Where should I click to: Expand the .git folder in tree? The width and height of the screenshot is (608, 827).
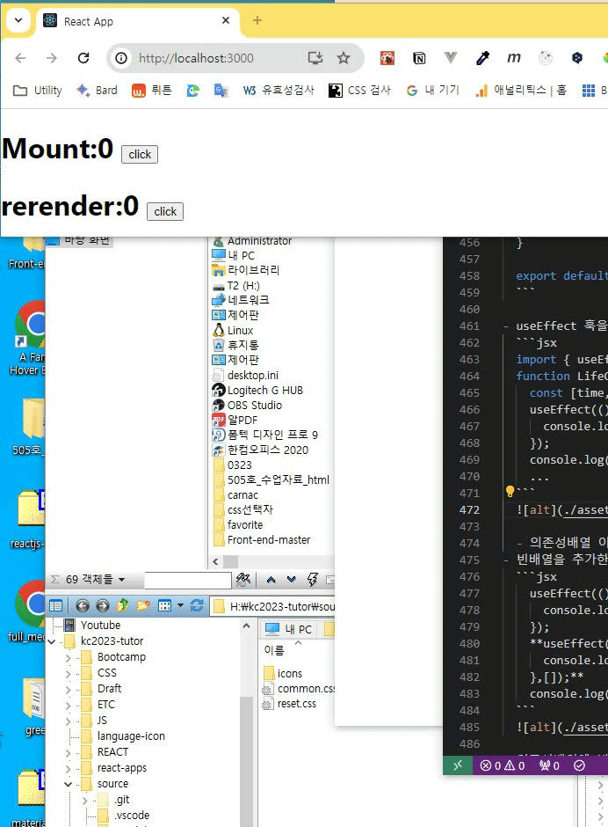coord(85,801)
